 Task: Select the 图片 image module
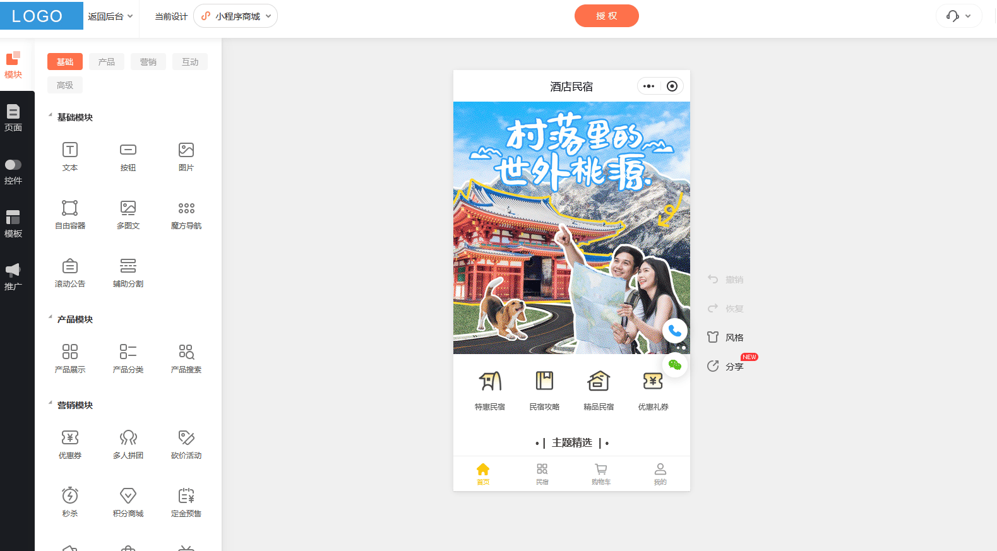186,157
